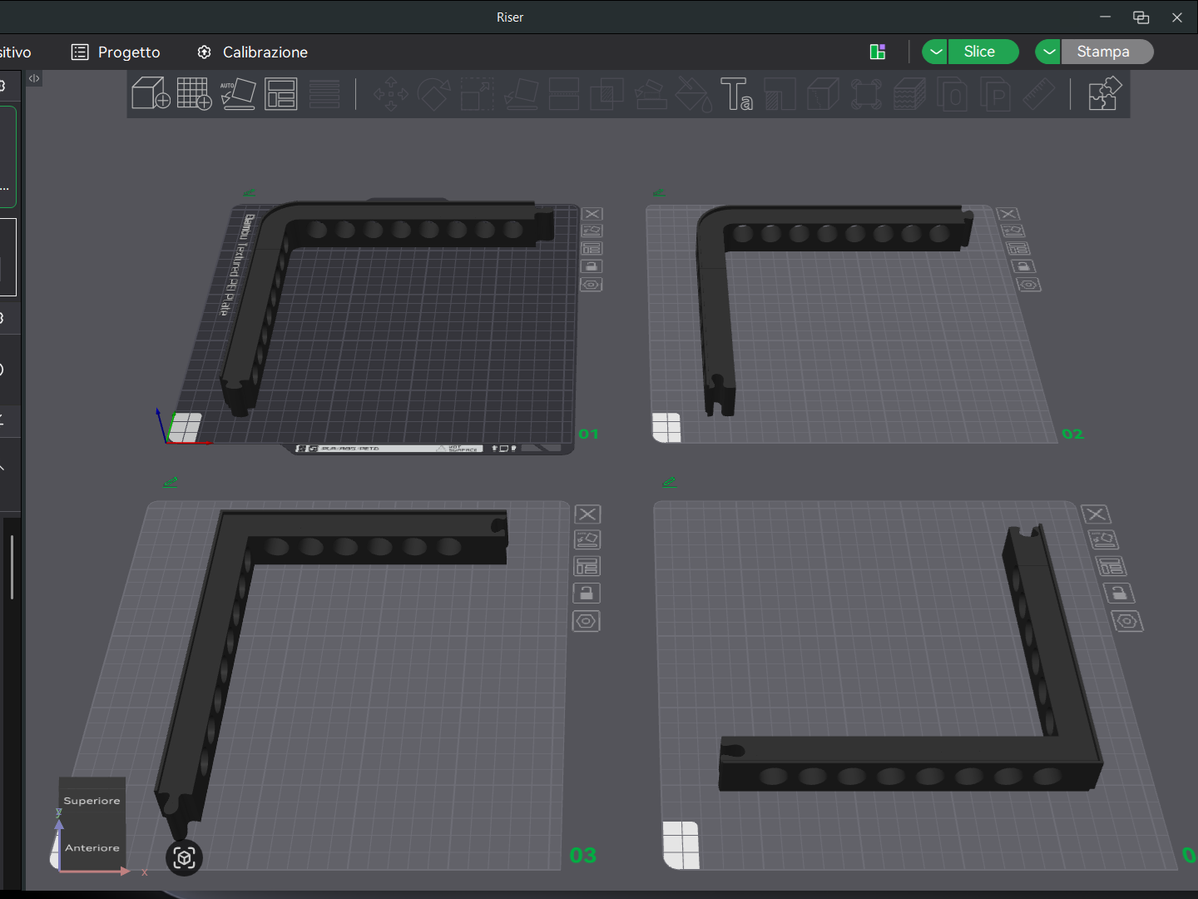
Task: Edit bottom-right plate name via green pencil
Action: click(x=669, y=481)
